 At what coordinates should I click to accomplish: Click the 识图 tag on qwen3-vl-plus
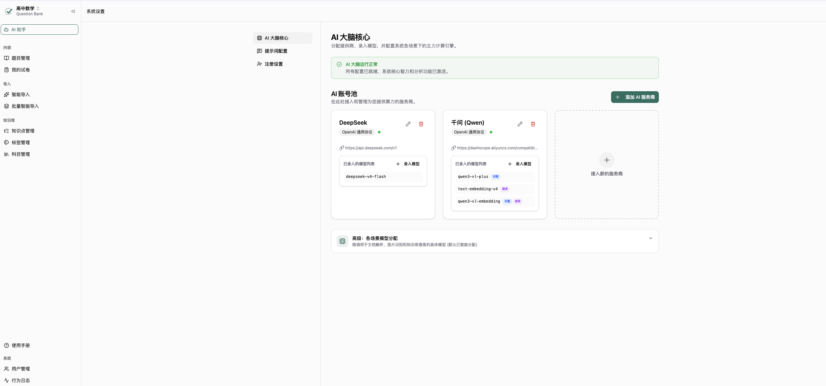(496, 177)
